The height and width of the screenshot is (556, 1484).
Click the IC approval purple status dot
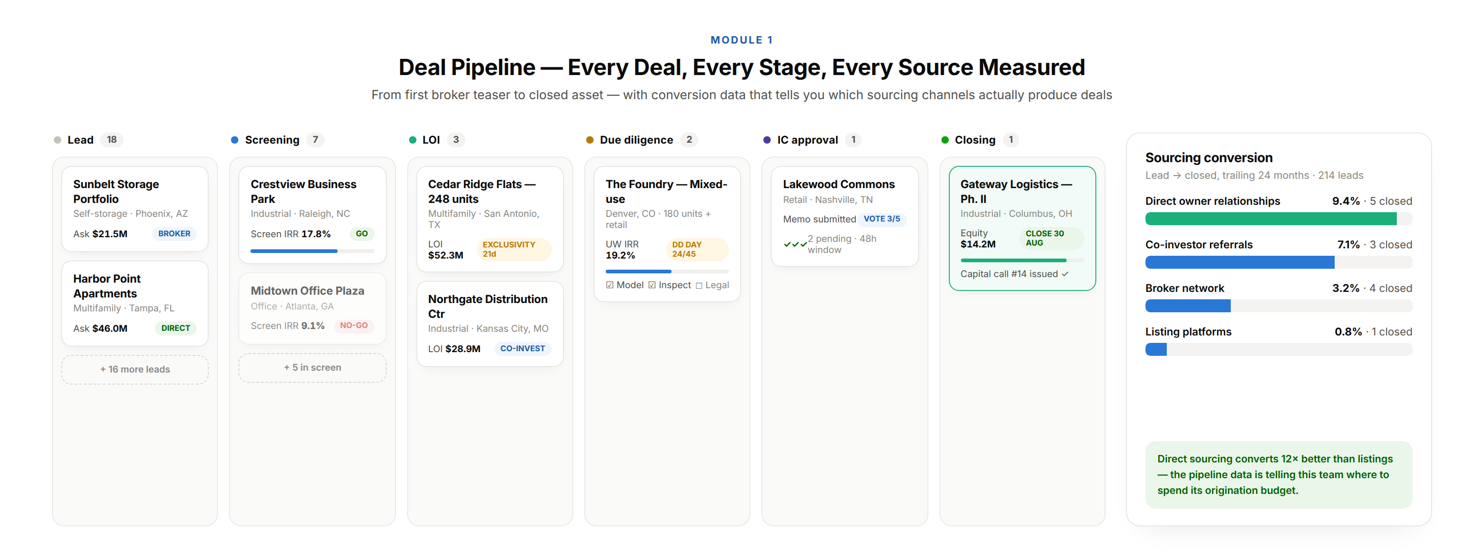767,140
